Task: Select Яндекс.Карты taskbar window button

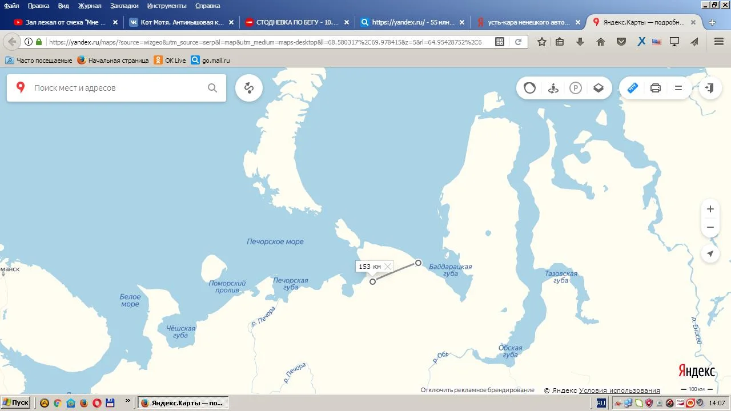Action: pos(183,403)
